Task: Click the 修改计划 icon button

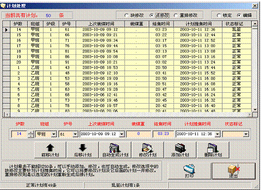Action: point(148,150)
